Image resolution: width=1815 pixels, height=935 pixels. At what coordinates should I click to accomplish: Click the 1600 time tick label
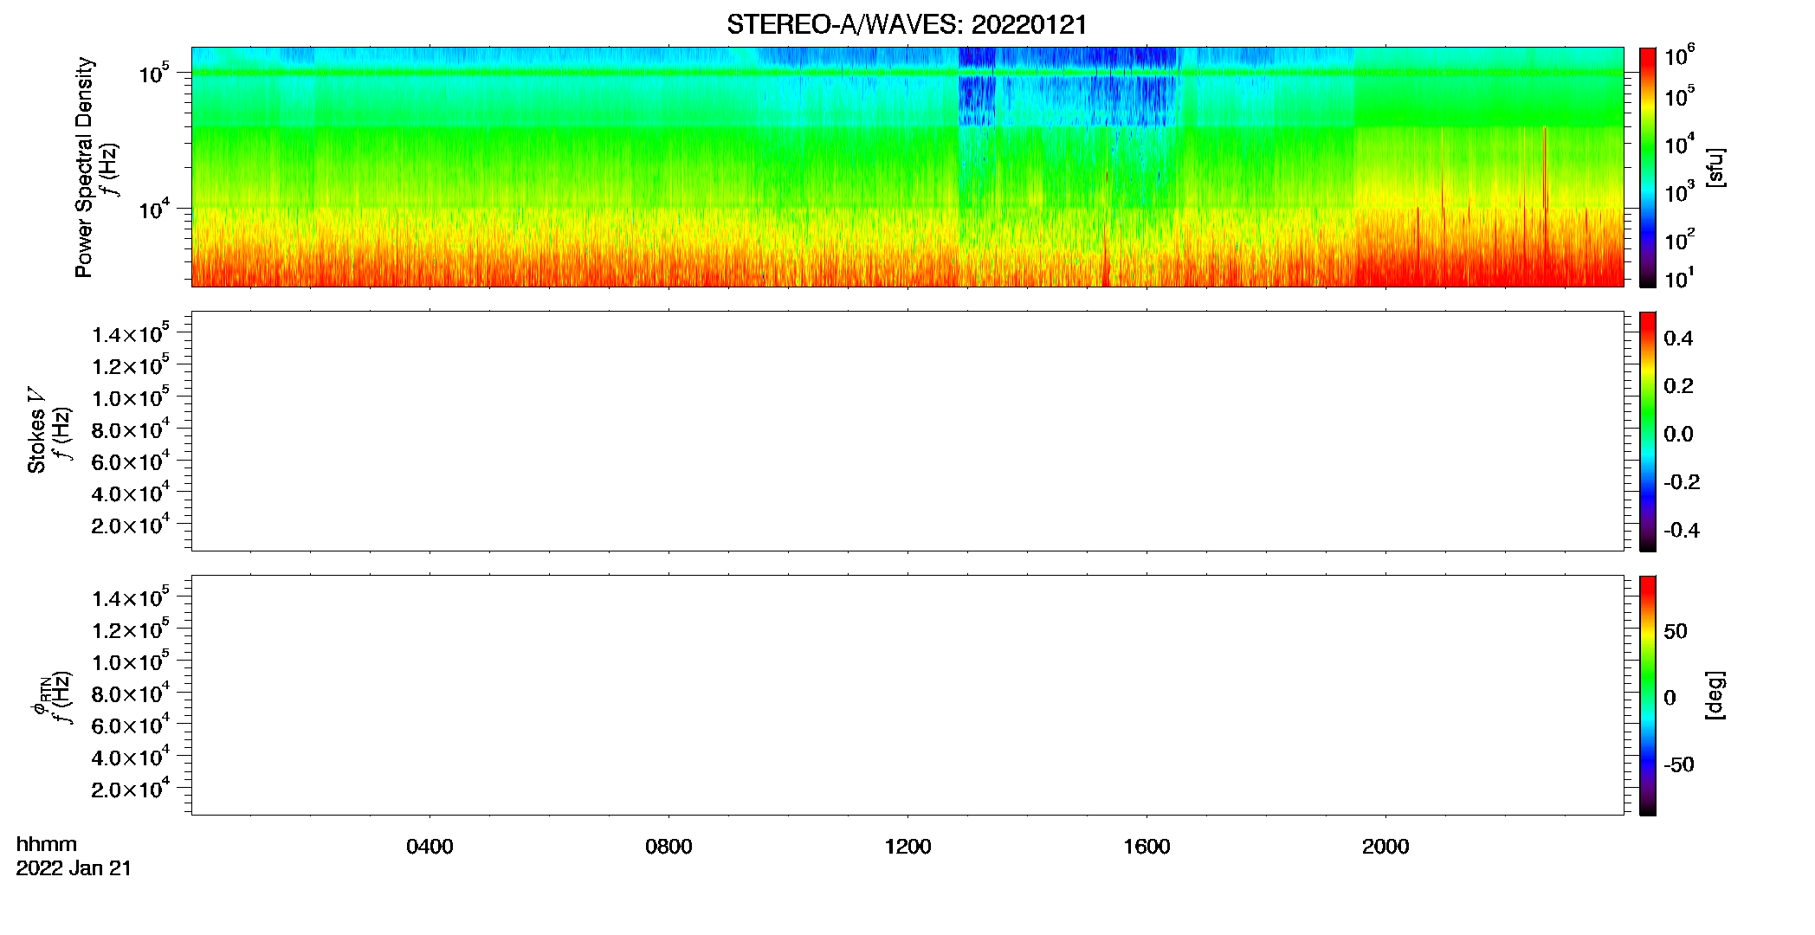click(1146, 847)
